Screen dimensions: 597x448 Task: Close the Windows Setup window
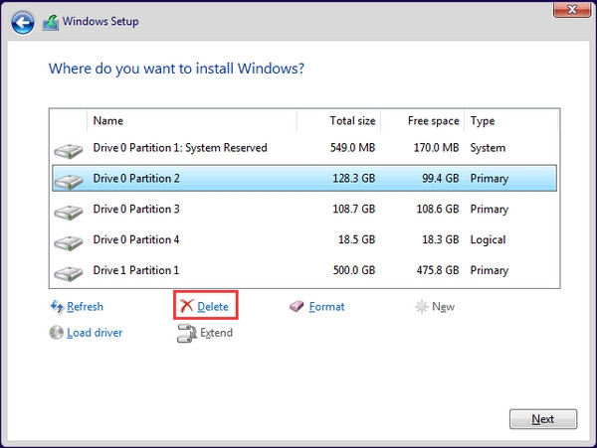tap(572, 9)
